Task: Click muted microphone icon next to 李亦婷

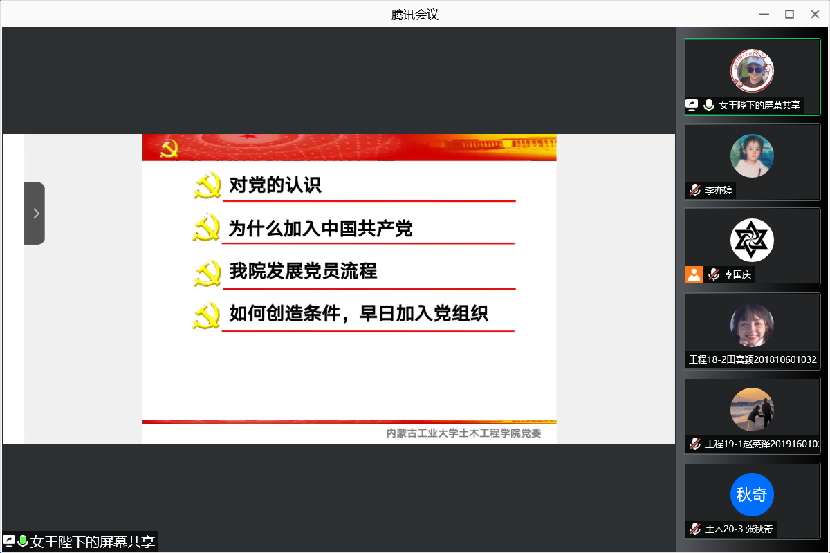Action: pos(694,190)
